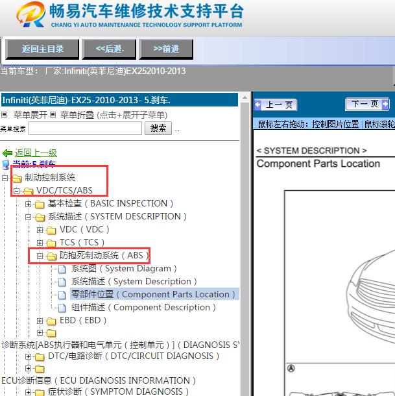Go back with the <<后退 button

click(109, 49)
